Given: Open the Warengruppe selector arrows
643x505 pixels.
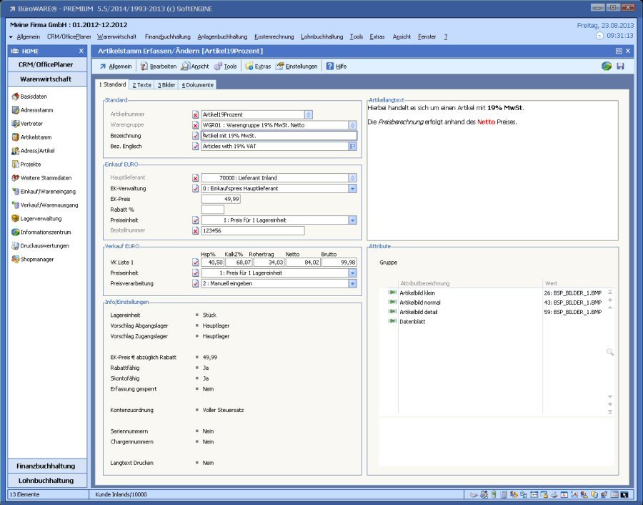Looking at the screenshot, I should 353,125.
